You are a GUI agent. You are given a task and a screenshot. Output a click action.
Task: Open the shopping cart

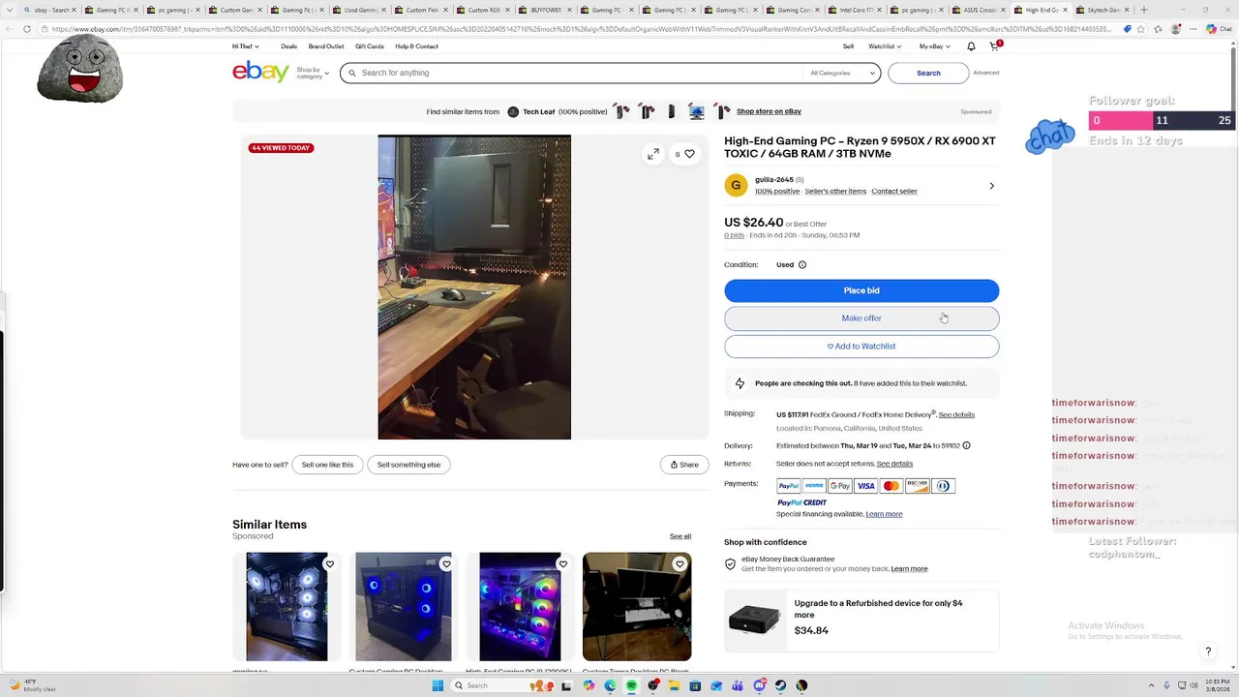[994, 46]
